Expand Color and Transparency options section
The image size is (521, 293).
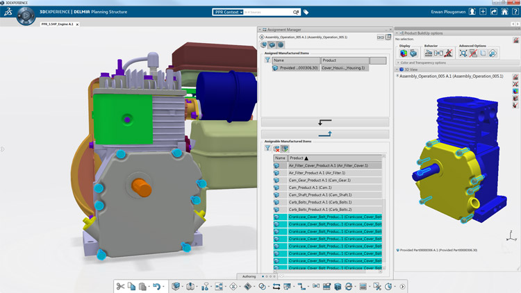(397, 62)
